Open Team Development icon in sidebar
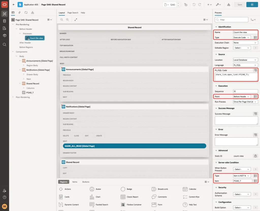Image resolution: width=260 pixels, height=211 pixels. tap(5, 28)
